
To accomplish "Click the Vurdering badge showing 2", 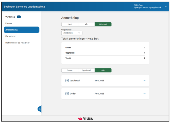I will coord(19,17).
